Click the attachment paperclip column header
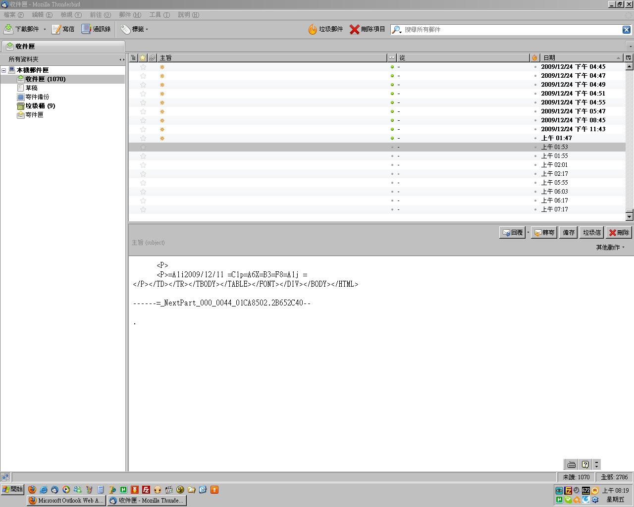The height and width of the screenshot is (507, 634). point(152,58)
